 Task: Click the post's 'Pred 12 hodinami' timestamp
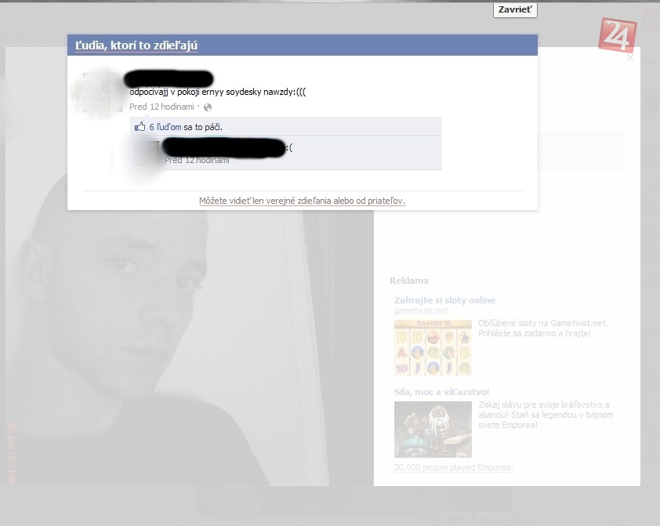[x=161, y=107]
